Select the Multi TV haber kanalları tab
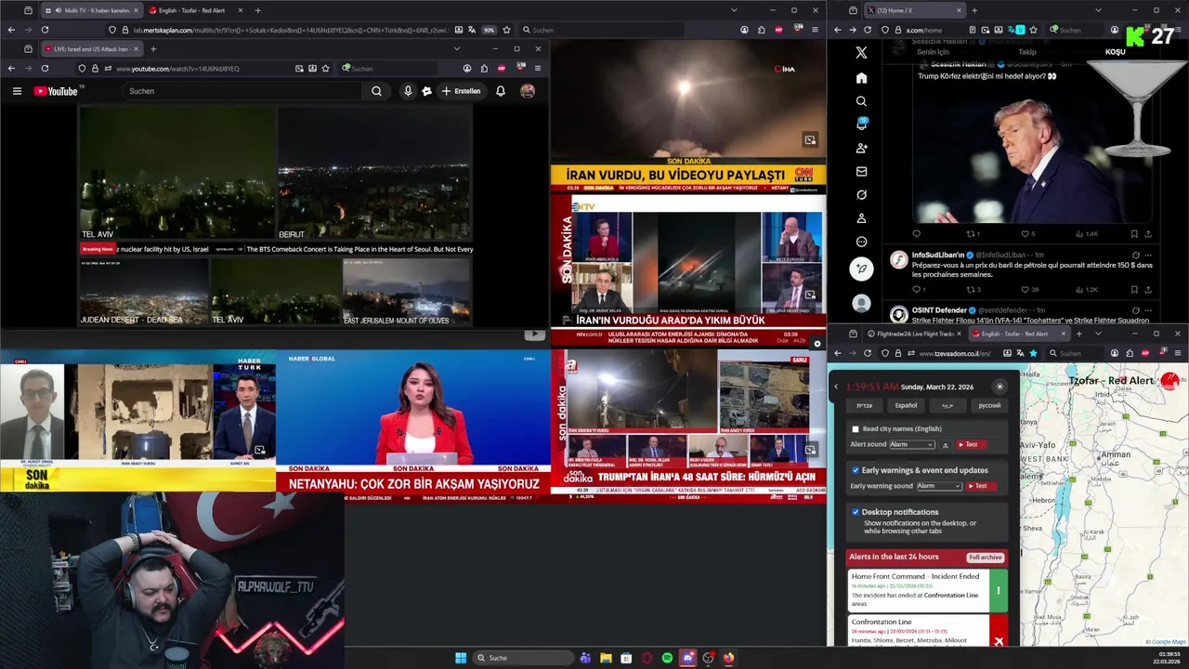 [x=93, y=10]
